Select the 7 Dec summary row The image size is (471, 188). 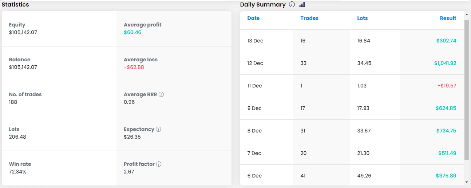point(254,153)
